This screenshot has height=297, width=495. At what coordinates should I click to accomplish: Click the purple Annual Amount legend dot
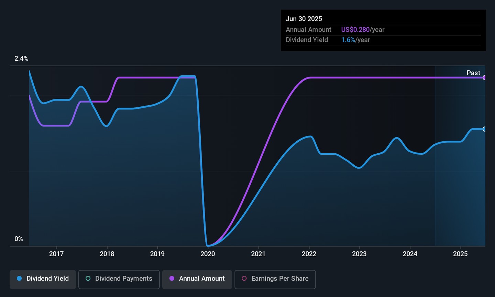(172, 278)
